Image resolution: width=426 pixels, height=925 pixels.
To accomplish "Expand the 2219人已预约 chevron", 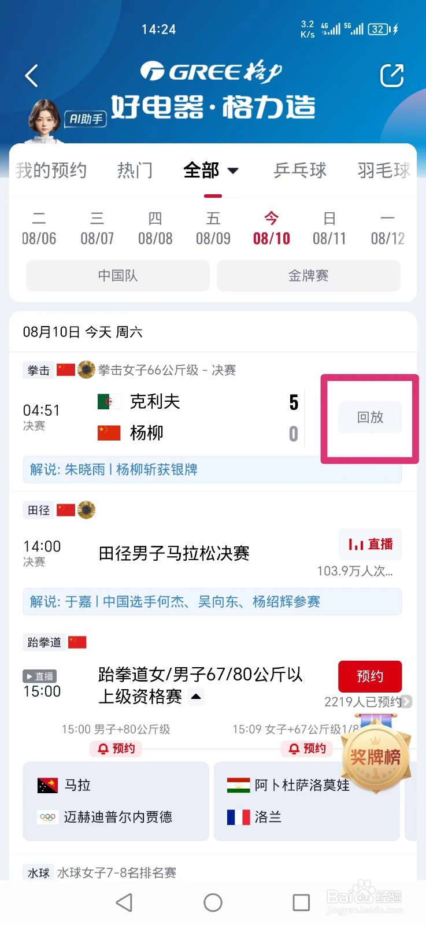I will (x=408, y=701).
